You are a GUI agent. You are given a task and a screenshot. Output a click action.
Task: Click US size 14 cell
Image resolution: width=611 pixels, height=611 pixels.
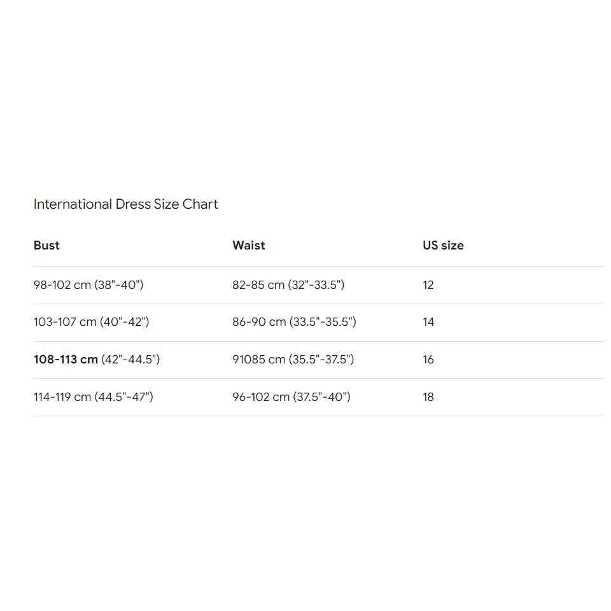click(x=428, y=322)
